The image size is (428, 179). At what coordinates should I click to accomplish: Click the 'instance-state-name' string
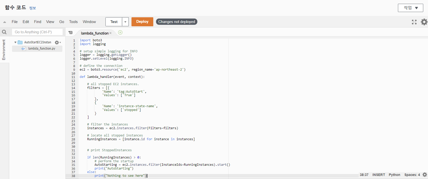tap(136, 106)
